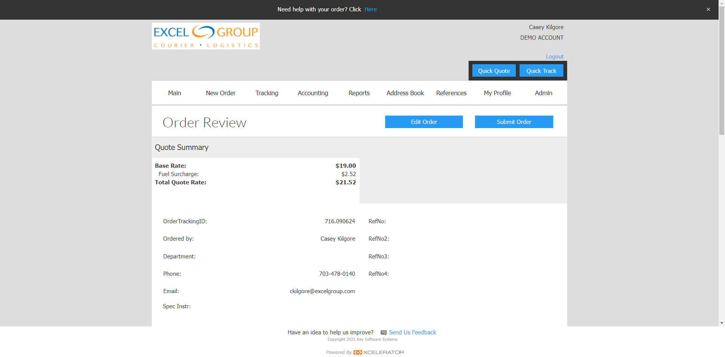The height and width of the screenshot is (357, 725).
Task: Click Send Us Feedback link
Action: 412,332
